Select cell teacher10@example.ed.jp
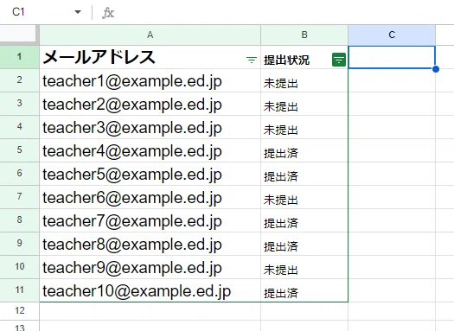The image size is (454, 331). [150, 290]
